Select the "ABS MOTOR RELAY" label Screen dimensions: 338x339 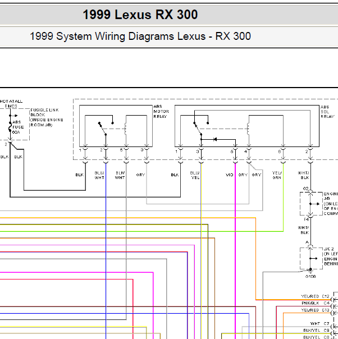tap(161, 111)
